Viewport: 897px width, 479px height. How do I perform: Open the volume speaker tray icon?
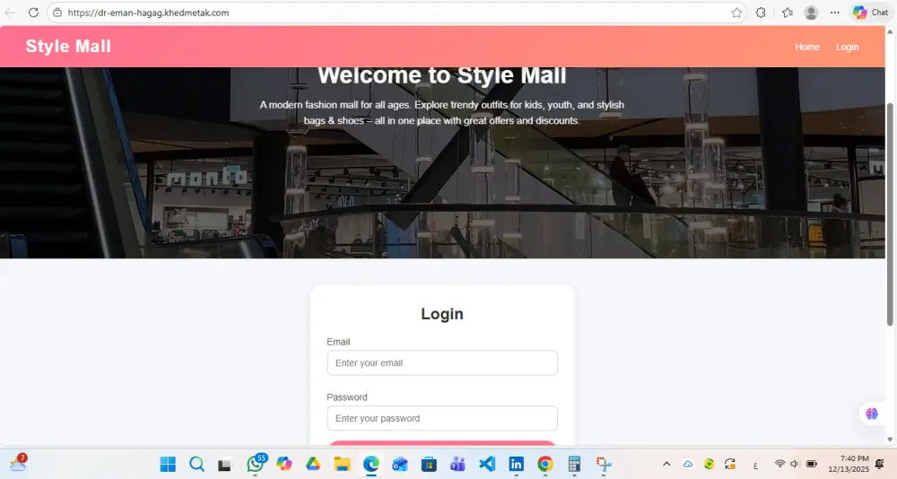(794, 464)
